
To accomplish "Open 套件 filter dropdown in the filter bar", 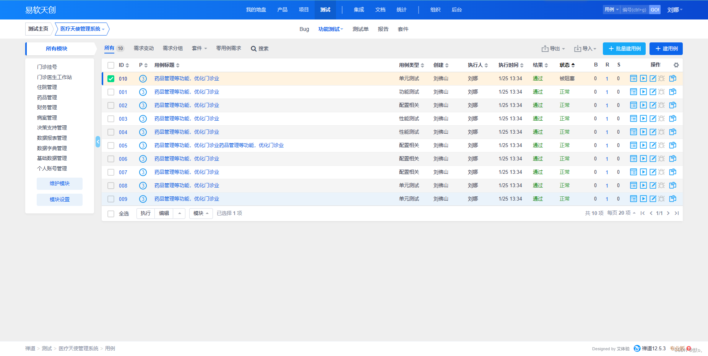I will (199, 48).
